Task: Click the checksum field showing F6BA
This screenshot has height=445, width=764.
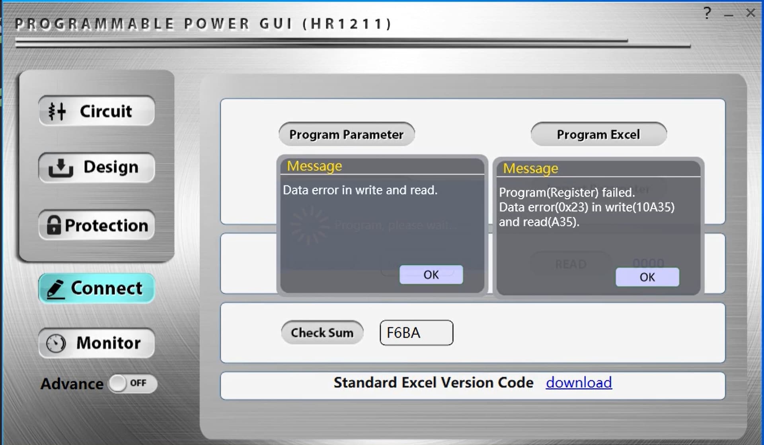Action: [416, 332]
